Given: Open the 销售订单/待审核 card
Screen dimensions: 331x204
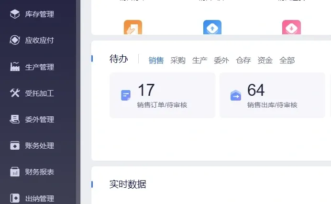Looking at the screenshot, I should (x=162, y=95).
